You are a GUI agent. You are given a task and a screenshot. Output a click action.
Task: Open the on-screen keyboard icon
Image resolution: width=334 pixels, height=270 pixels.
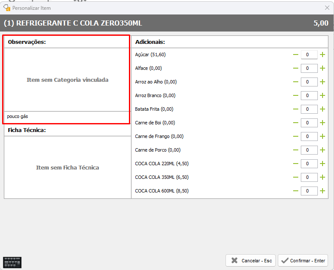[12, 262]
